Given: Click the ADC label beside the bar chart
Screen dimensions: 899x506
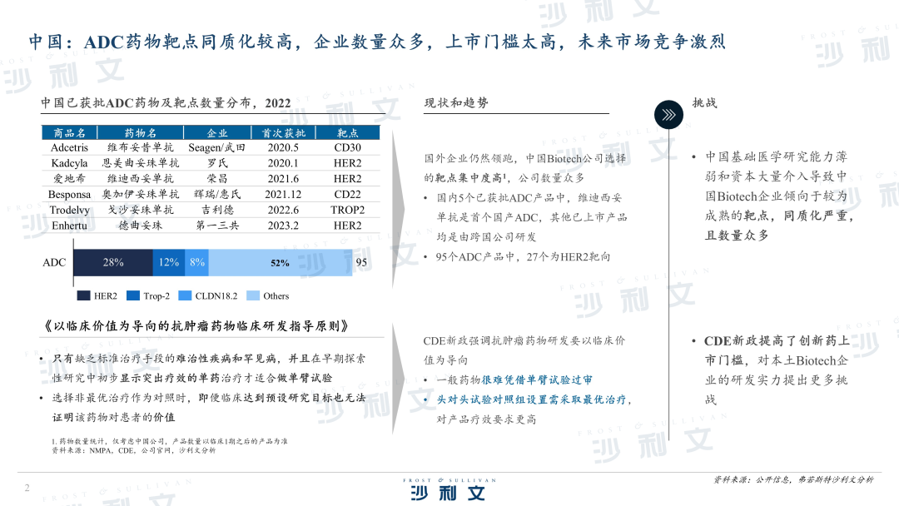Looking at the screenshot, I should pyautogui.click(x=54, y=262).
